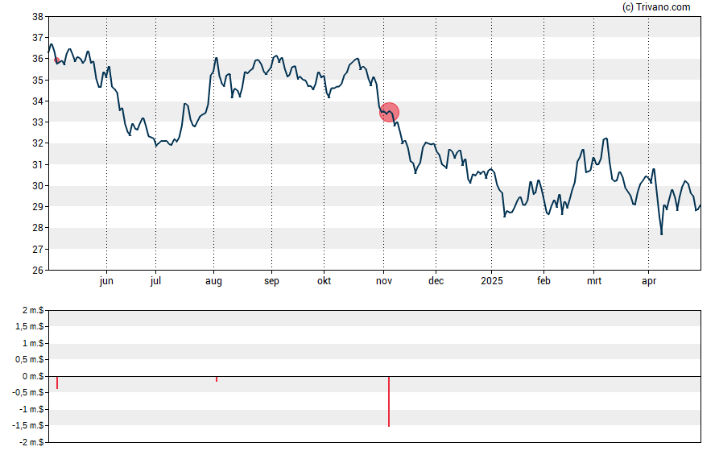
Task: Select the red volume bar at chart start
Action: coord(57,383)
